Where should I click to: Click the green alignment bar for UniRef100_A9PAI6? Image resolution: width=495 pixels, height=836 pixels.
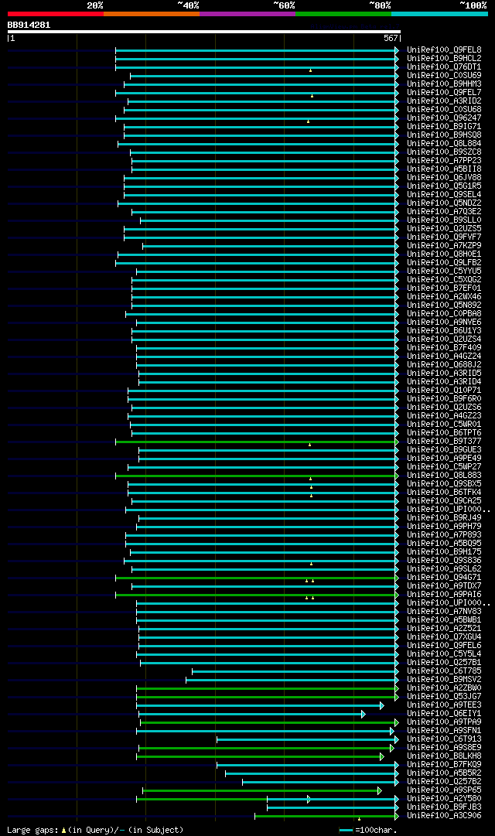(x=256, y=595)
